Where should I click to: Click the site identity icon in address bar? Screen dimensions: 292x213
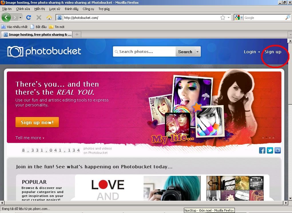(59, 18)
